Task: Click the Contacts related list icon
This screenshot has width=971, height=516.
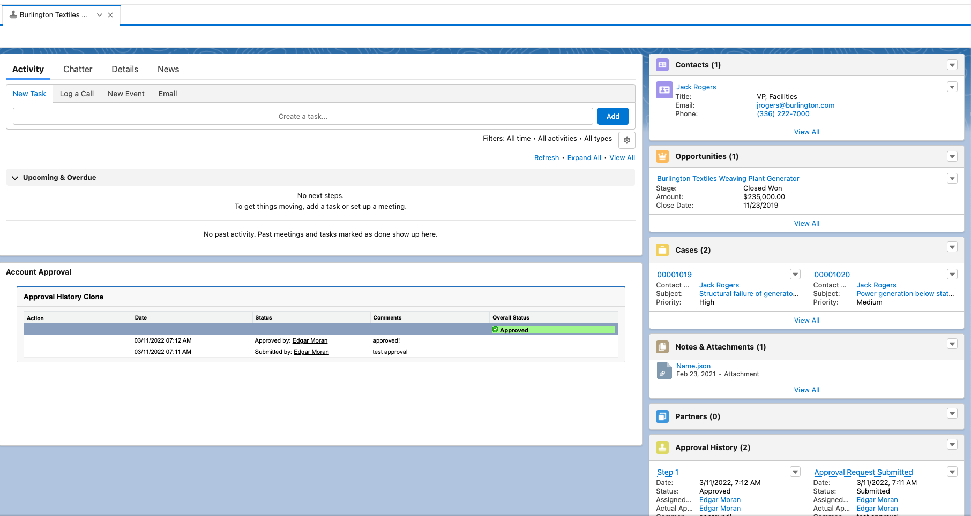Action: (662, 65)
